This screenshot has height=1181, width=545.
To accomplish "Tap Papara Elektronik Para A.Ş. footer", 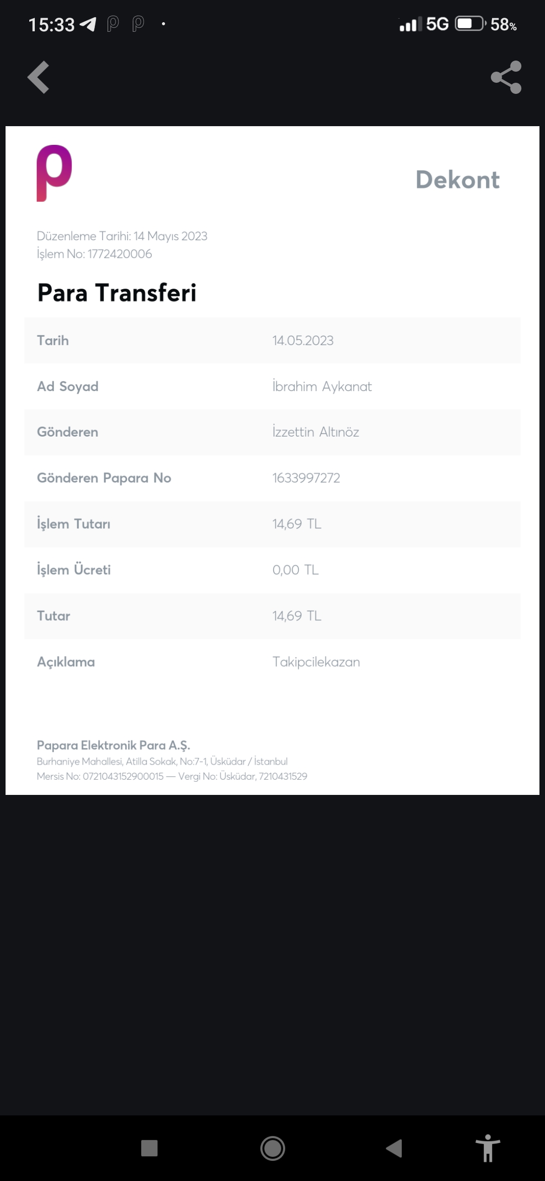I will [114, 745].
